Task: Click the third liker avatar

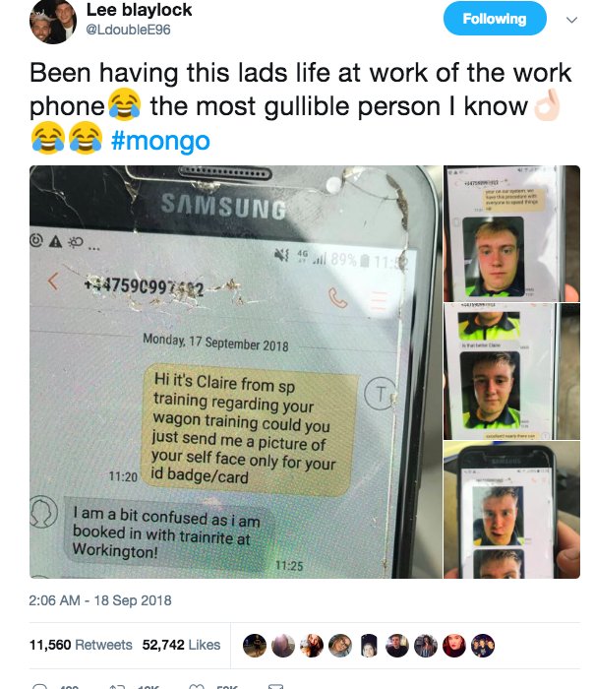Action: [x=312, y=646]
